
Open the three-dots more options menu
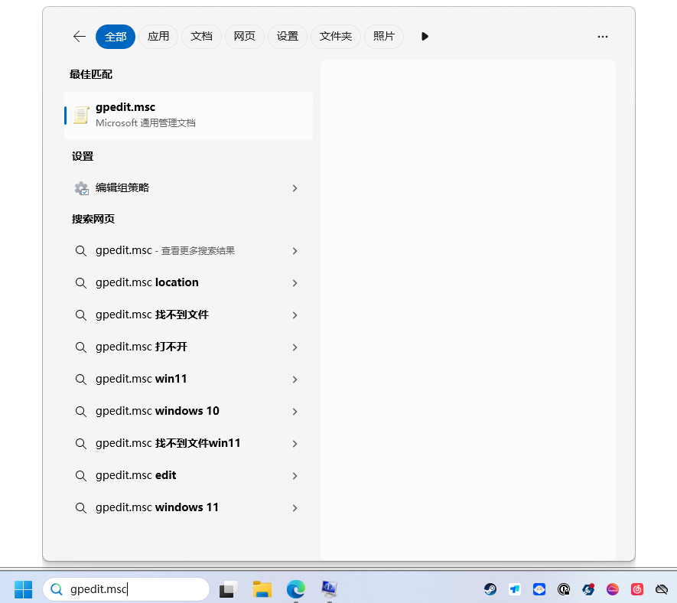(x=603, y=37)
